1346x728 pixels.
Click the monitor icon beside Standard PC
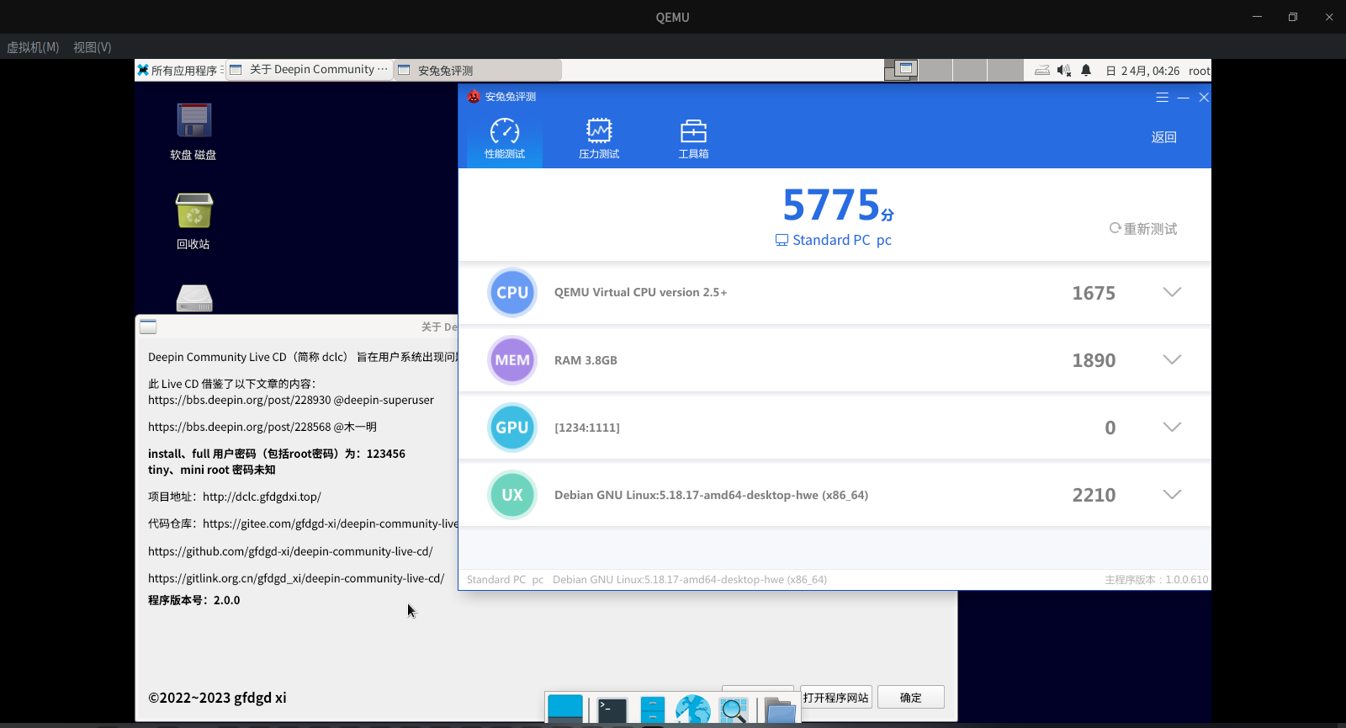pos(782,240)
